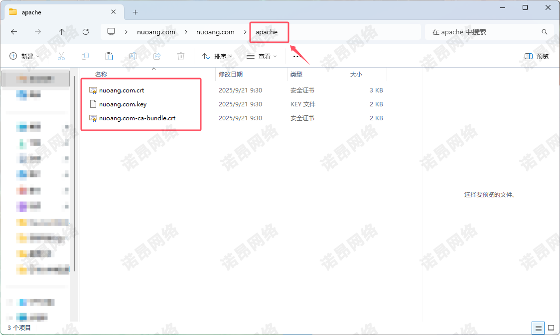This screenshot has height=335, width=560.
Task: Open the See more (...) toolbar menu
Action: pos(297,57)
